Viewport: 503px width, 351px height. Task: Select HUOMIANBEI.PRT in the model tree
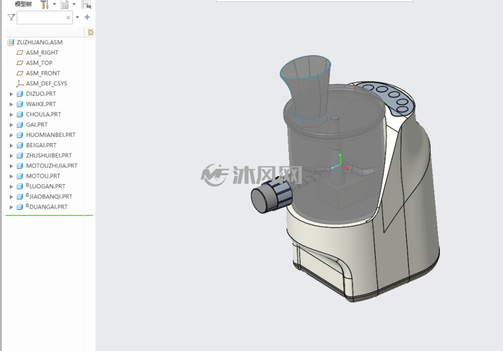point(51,135)
